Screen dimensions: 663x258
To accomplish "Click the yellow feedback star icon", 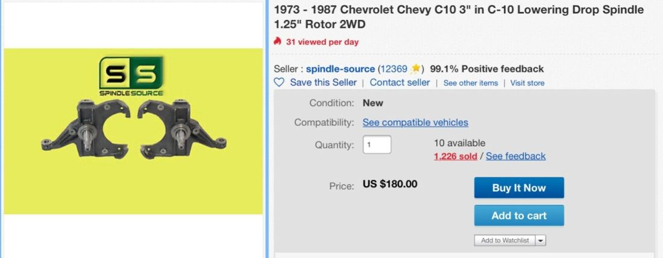I will pyautogui.click(x=415, y=69).
